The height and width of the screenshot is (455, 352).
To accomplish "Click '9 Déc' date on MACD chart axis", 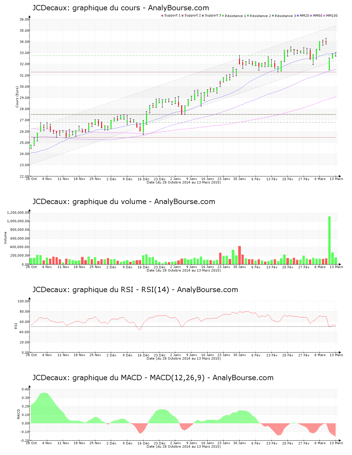I will (x=127, y=443).
